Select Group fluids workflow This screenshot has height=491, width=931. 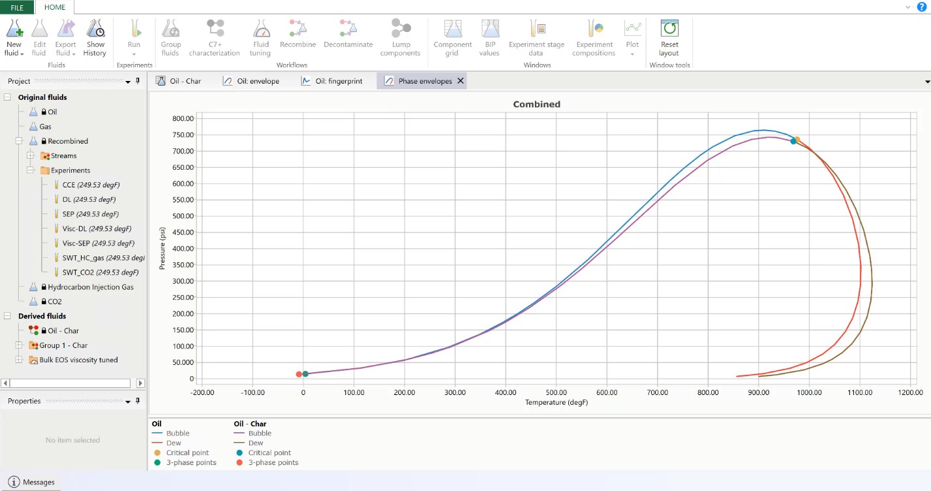click(x=170, y=39)
